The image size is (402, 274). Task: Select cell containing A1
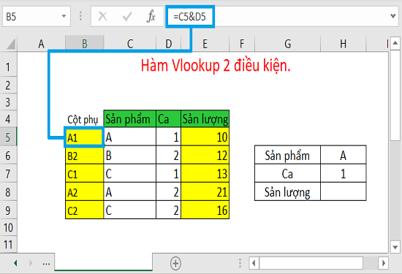(84, 137)
